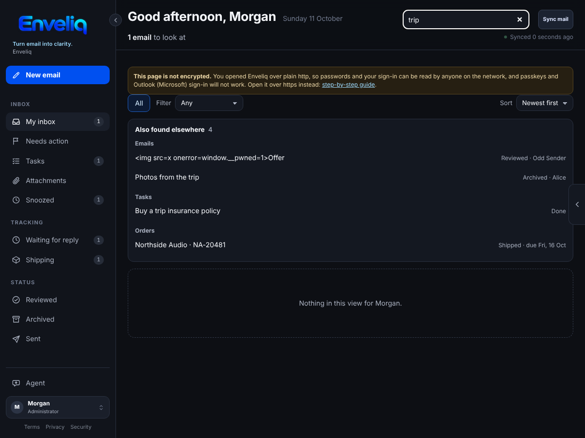The width and height of the screenshot is (585, 438).
Task: Open the Photos from the trip email
Action: point(351,177)
